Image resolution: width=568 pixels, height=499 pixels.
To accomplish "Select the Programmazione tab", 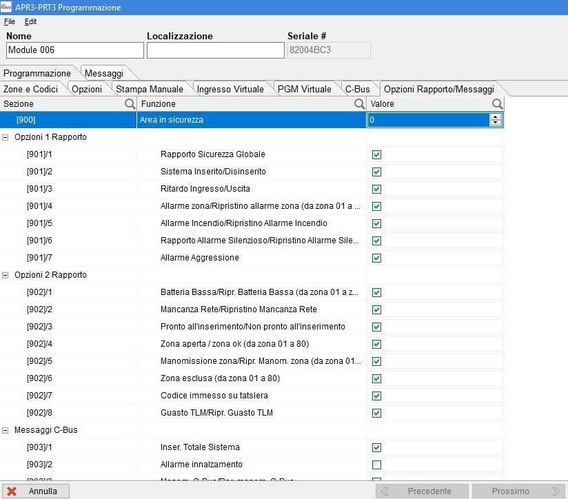I will [37, 74].
